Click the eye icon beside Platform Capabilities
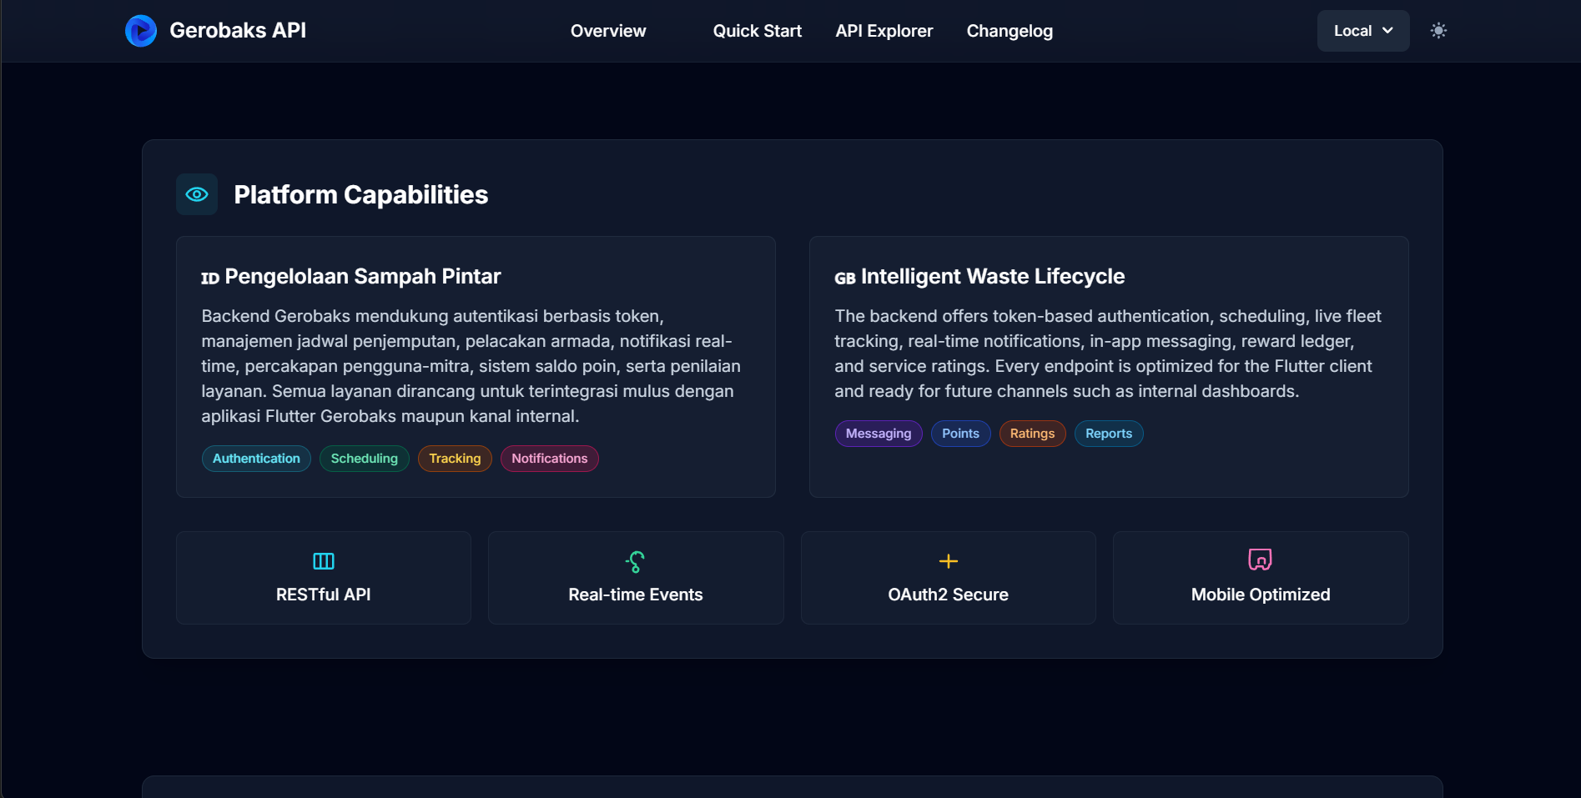 [196, 193]
